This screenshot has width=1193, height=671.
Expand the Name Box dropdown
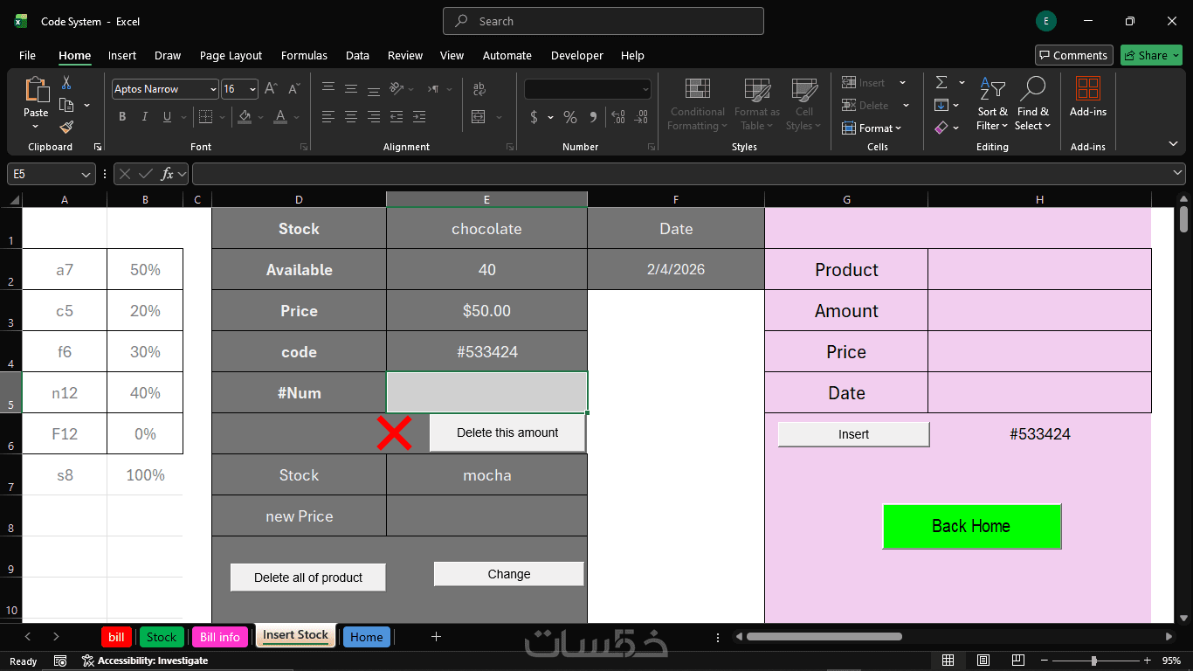coord(86,174)
